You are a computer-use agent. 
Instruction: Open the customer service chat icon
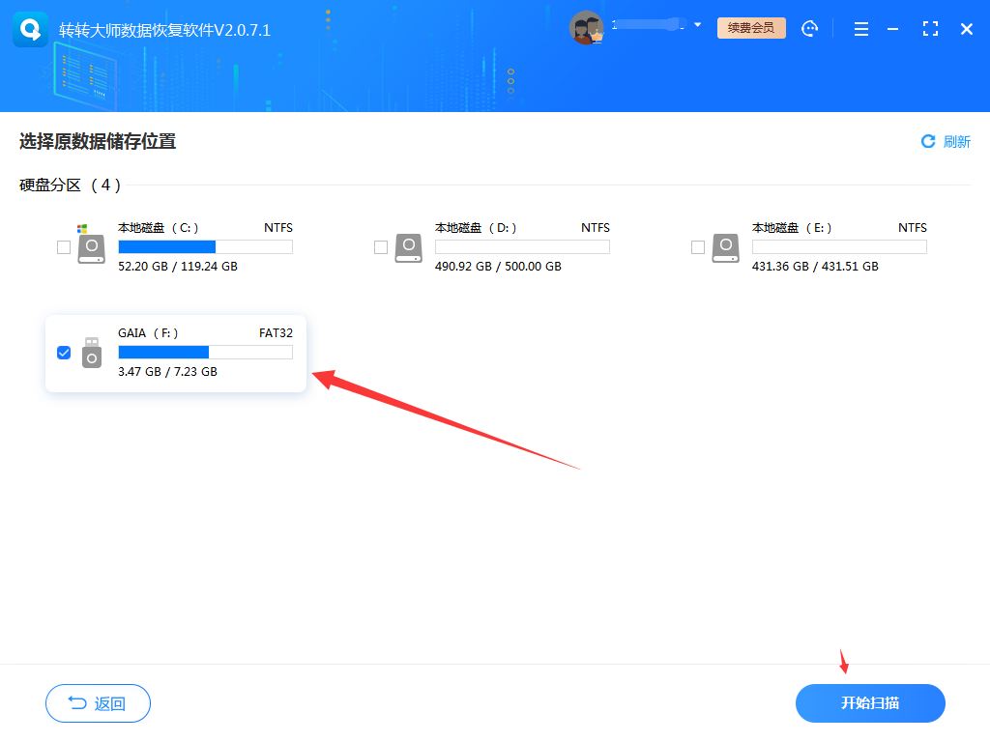[x=809, y=28]
